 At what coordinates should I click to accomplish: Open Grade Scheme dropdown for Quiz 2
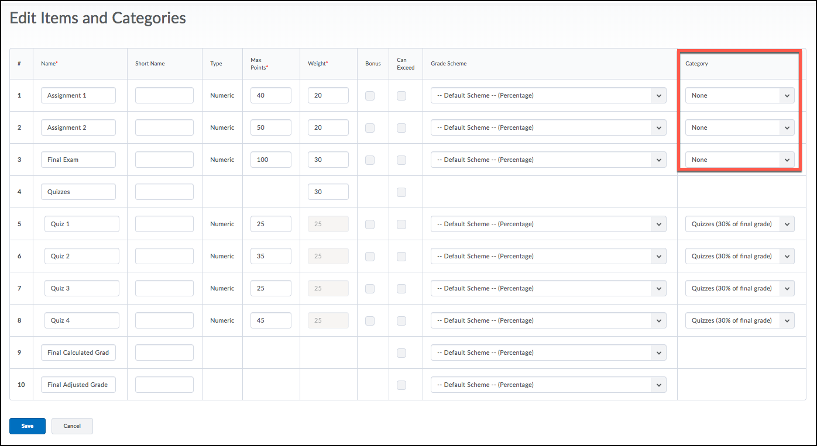tap(548, 256)
